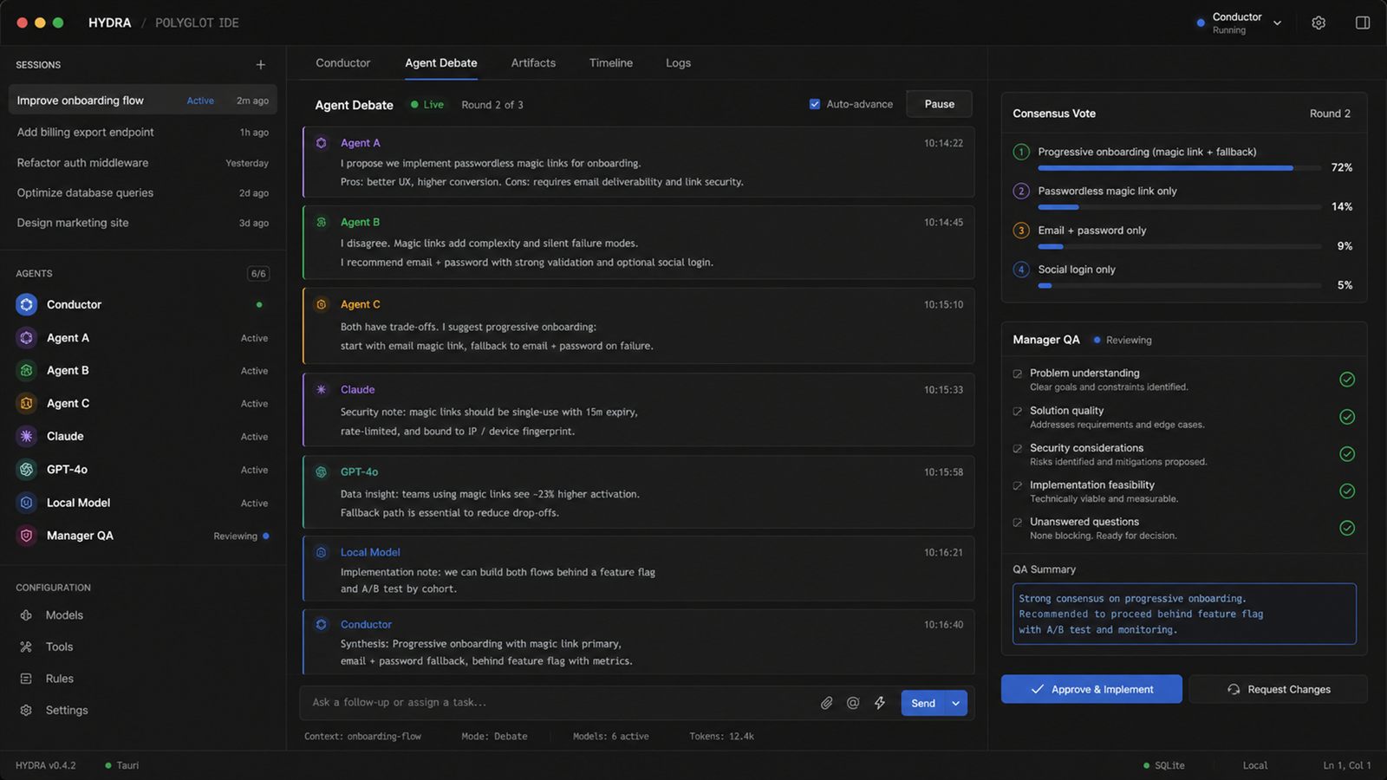Open the Send button dropdown arrow
Viewport: 1387px width, 780px height.
(956, 703)
